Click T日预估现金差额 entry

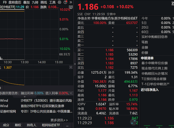(x=154, y=79)
